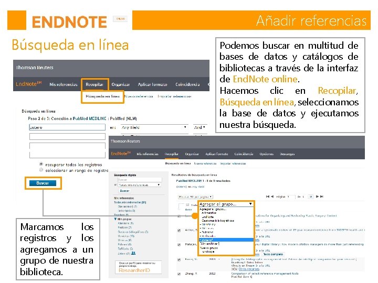Screen dimensions: 378x283
Task: Choose 'Gestores bibliográficos' in group dropdown list
Action: pos(218,221)
